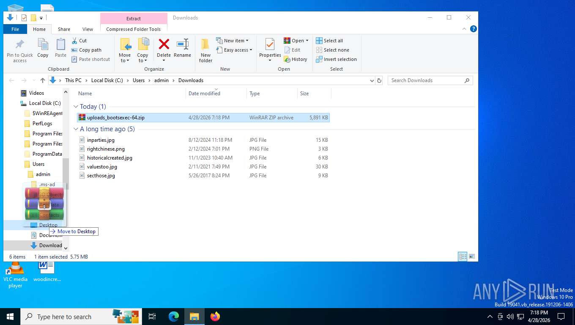Switch to the Share ribbon tab
This screenshot has height=325, width=575.
(x=64, y=29)
